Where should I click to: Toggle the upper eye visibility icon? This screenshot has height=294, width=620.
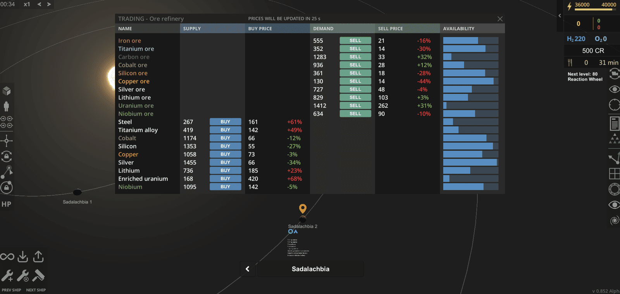click(615, 89)
